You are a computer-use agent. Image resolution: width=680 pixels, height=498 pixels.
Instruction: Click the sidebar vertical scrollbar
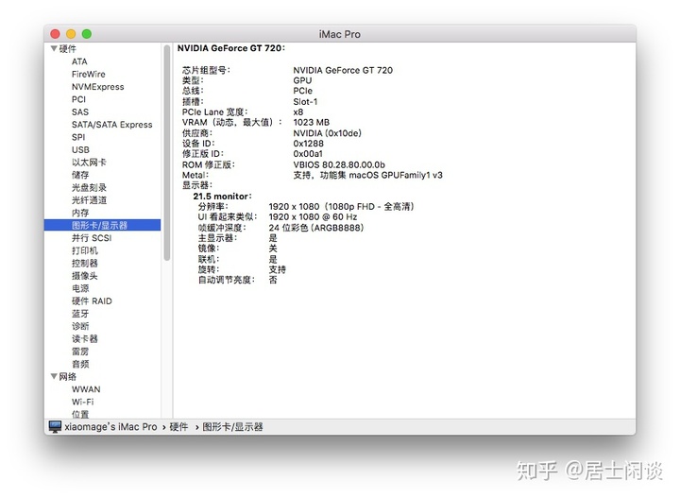click(167, 153)
